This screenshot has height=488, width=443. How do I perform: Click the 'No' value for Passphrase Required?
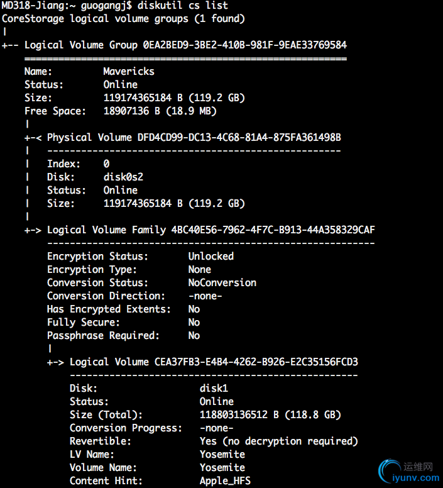194,336
